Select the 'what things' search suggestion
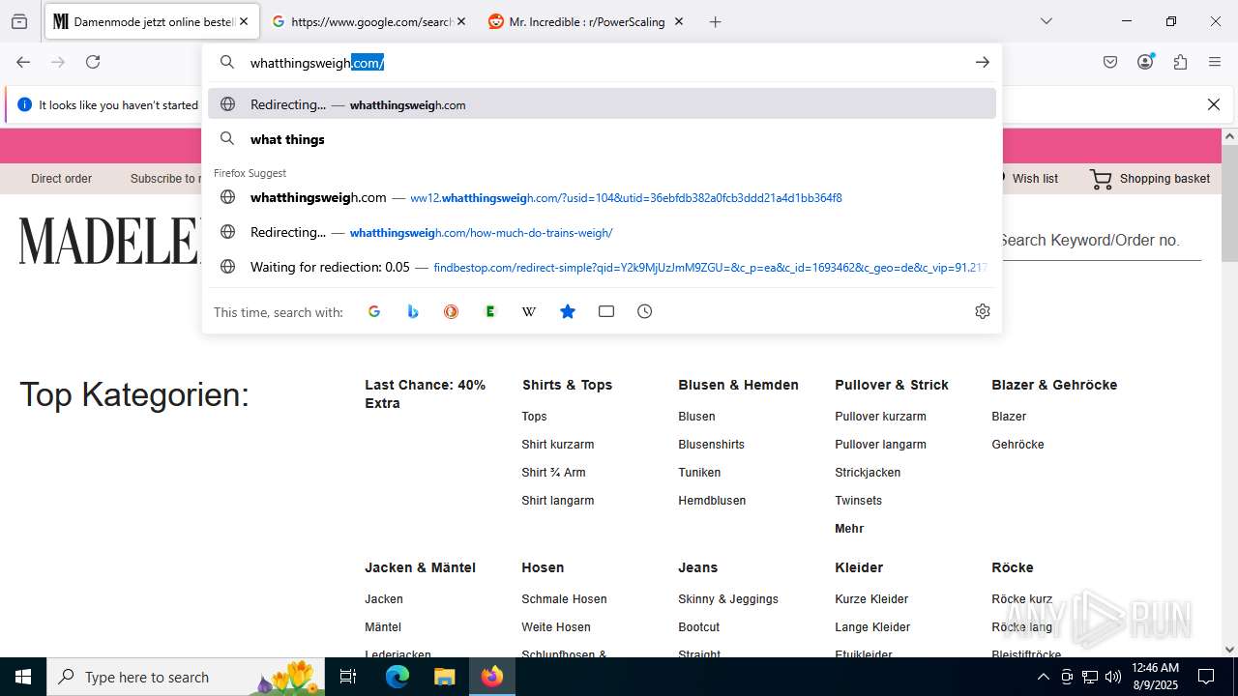Viewport: 1238px width, 696px height. pos(602,139)
